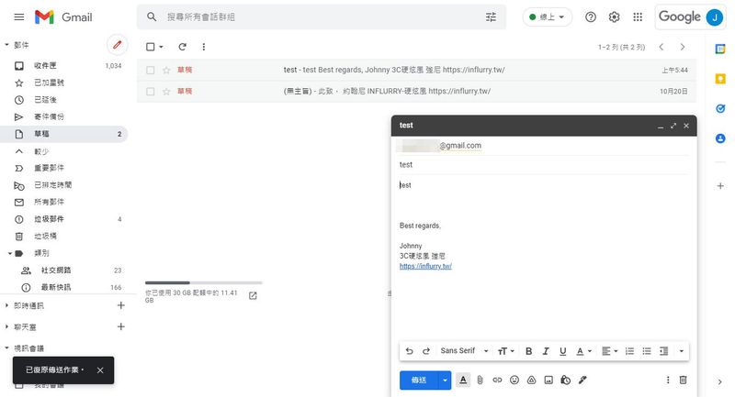Image resolution: width=735 pixels, height=397 pixels.
Task: Insert link in compose toolbar
Action: [497, 380]
